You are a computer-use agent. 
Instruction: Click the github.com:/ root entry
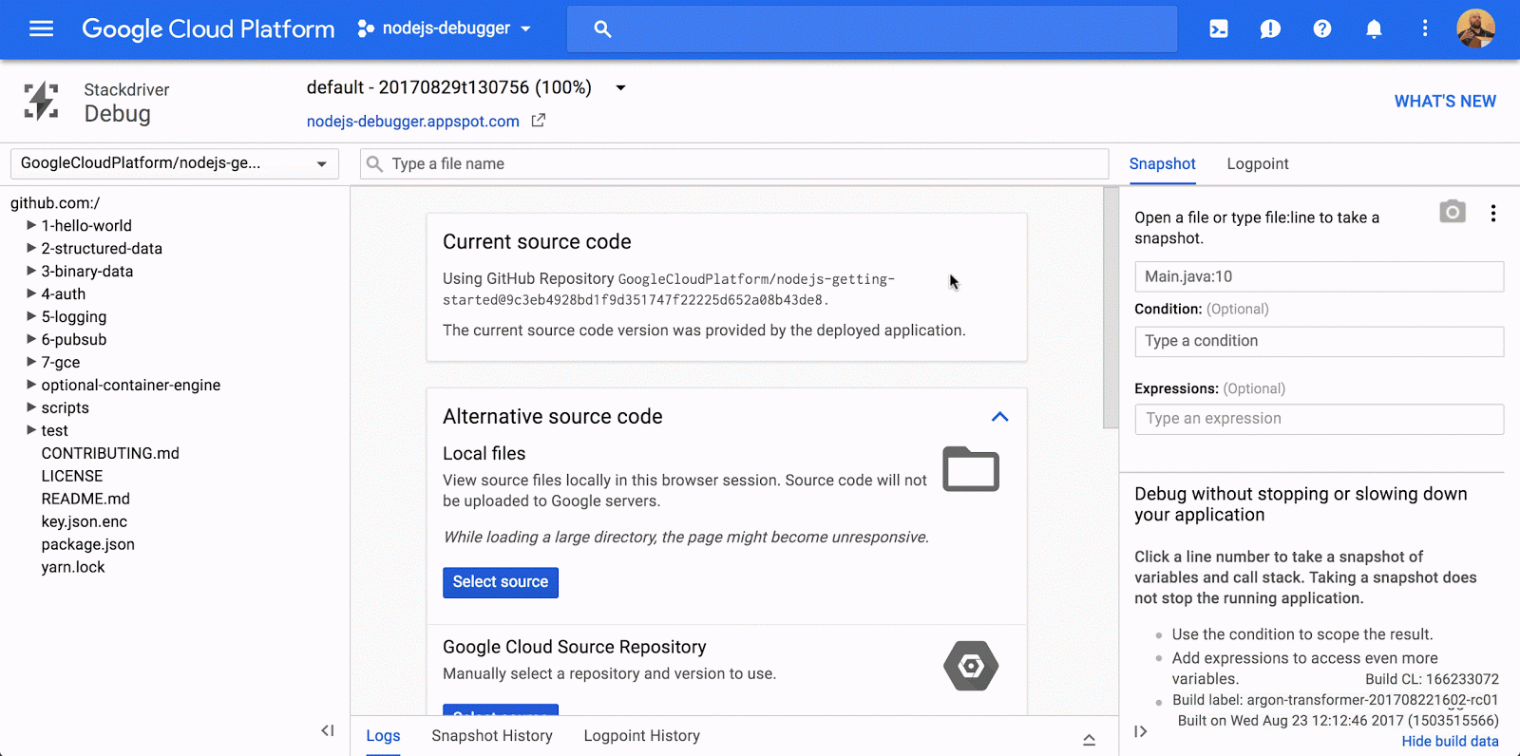click(x=55, y=202)
